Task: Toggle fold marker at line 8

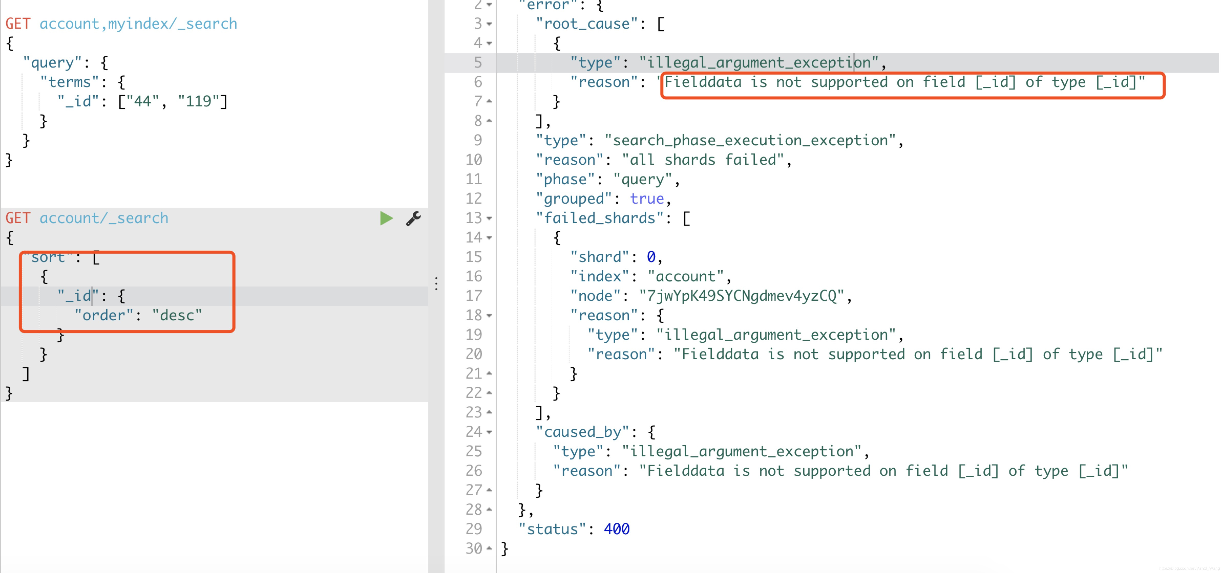Action: [x=489, y=121]
